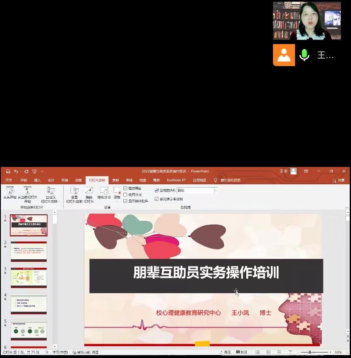
Task: Toggle the Play Narrations (播放旁白) checkbox
Action: click(x=125, y=188)
